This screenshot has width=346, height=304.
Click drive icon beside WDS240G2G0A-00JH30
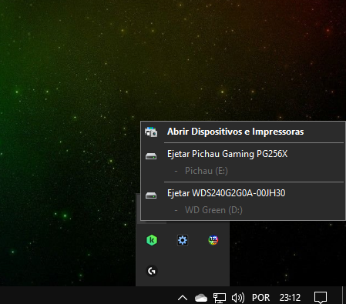point(151,195)
